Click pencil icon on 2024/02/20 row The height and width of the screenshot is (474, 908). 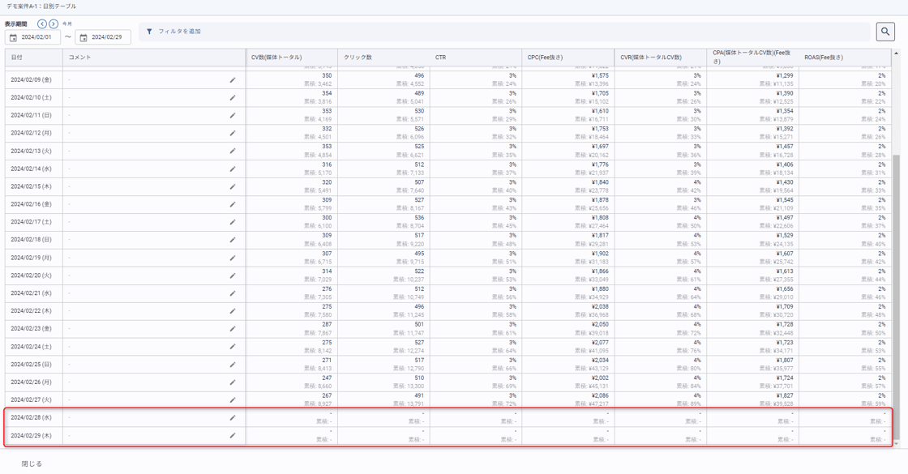point(233,275)
